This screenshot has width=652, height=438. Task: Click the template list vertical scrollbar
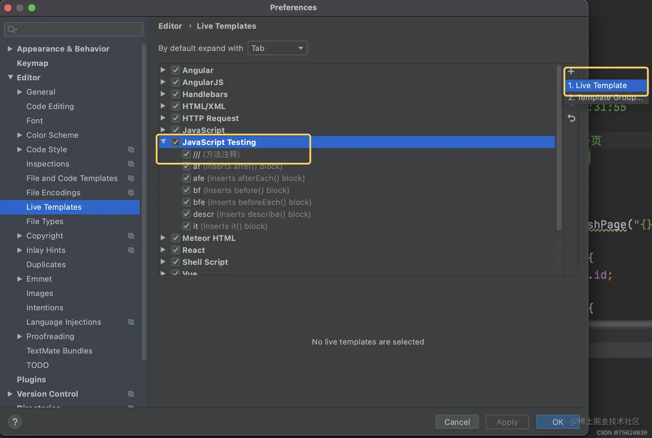(x=559, y=148)
